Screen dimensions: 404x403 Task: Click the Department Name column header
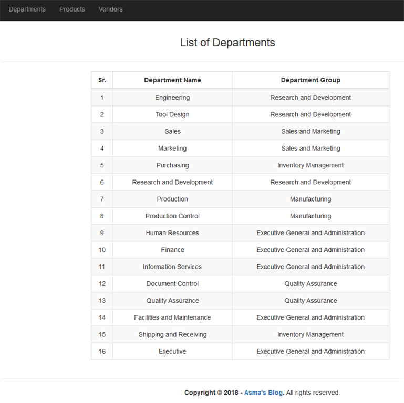tap(172, 80)
